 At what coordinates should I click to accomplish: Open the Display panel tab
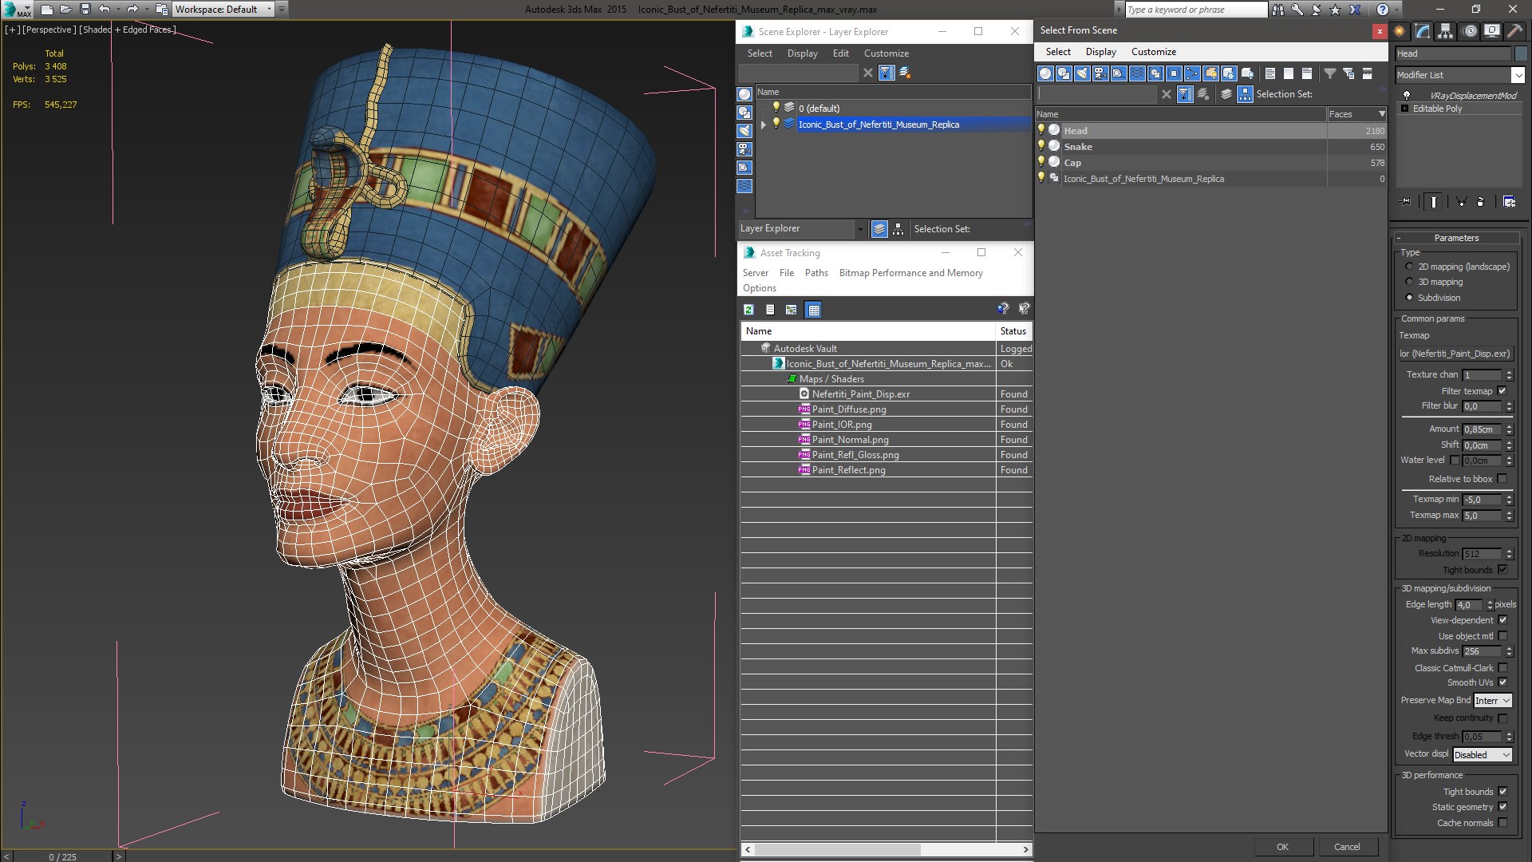(x=1491, y=31)
